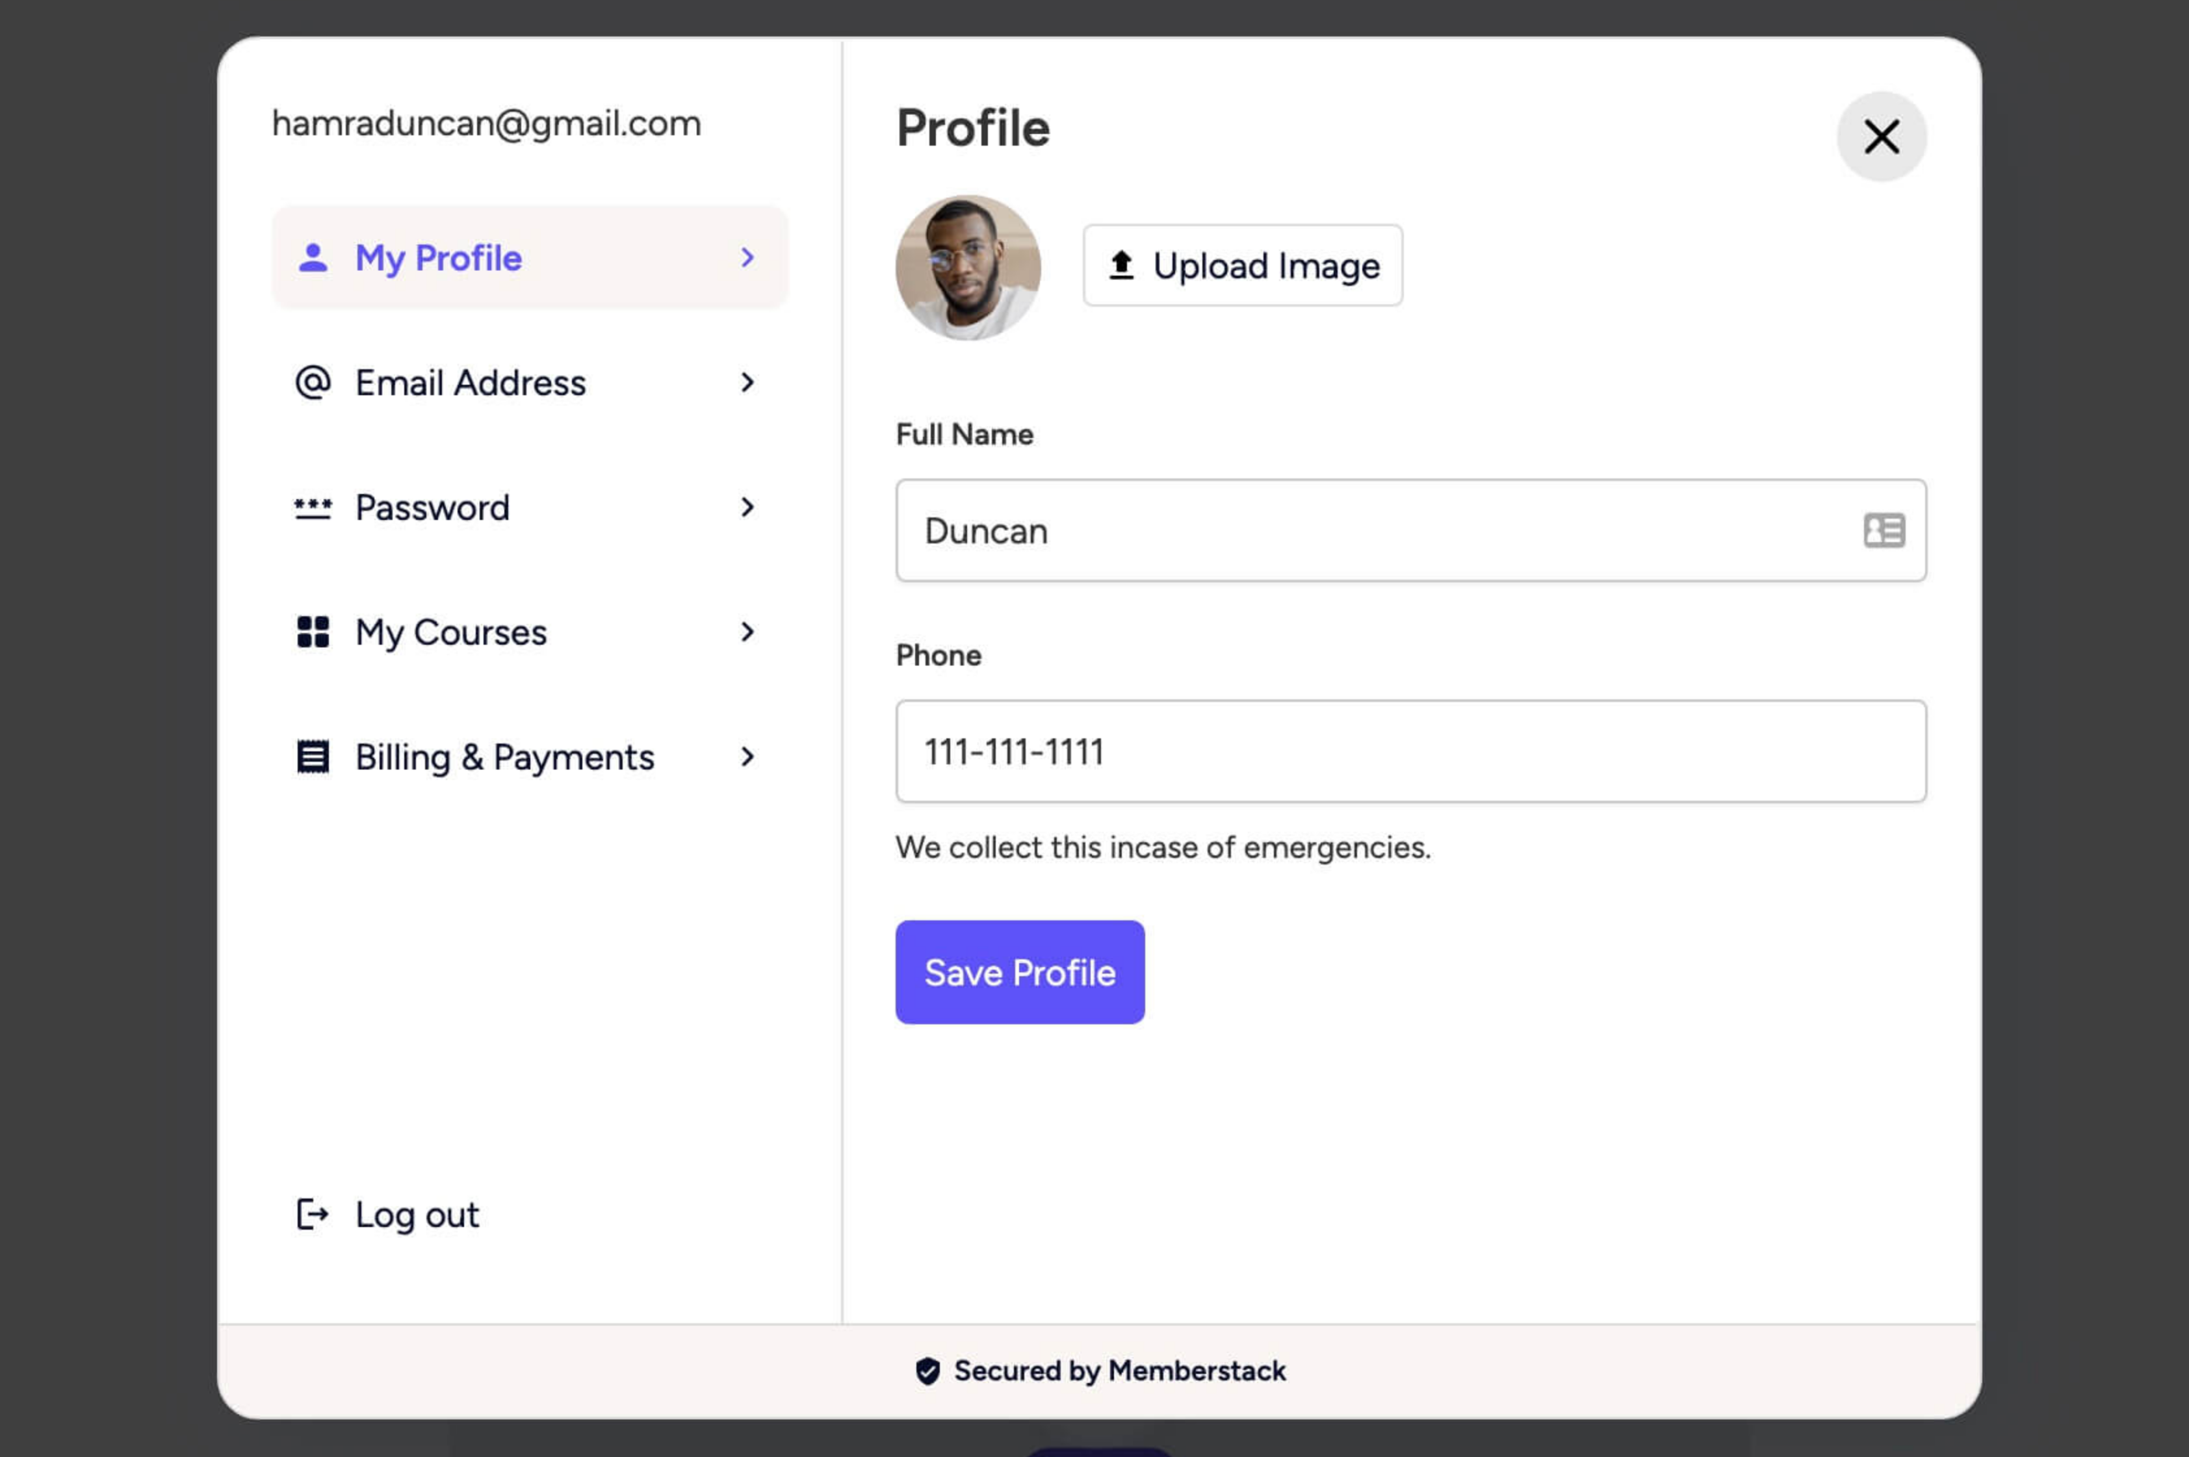Viewport: 2189px width, 1457px height.
Task: Click the asterisks icon next to Password
Action: click(x=313, y=508)
